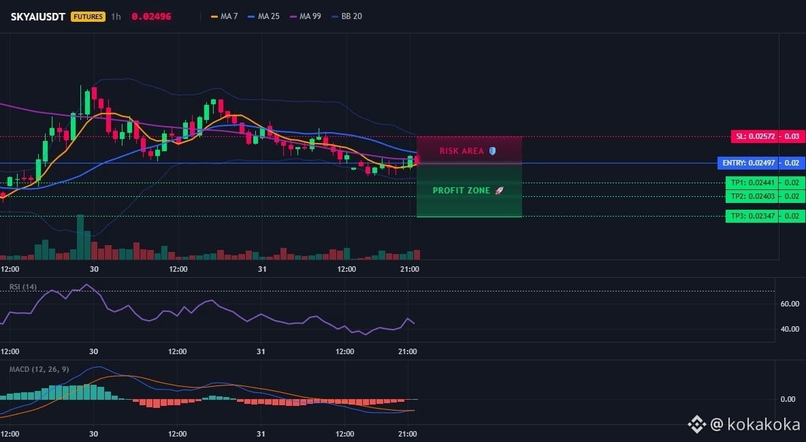Click the 30 date label on main chart axis
Image resolution: width=806 pixels, height=442 pixels.
[94, 269]
